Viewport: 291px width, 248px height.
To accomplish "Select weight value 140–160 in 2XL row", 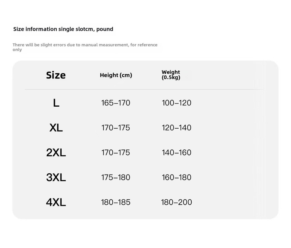I will [x=176, y=153].
